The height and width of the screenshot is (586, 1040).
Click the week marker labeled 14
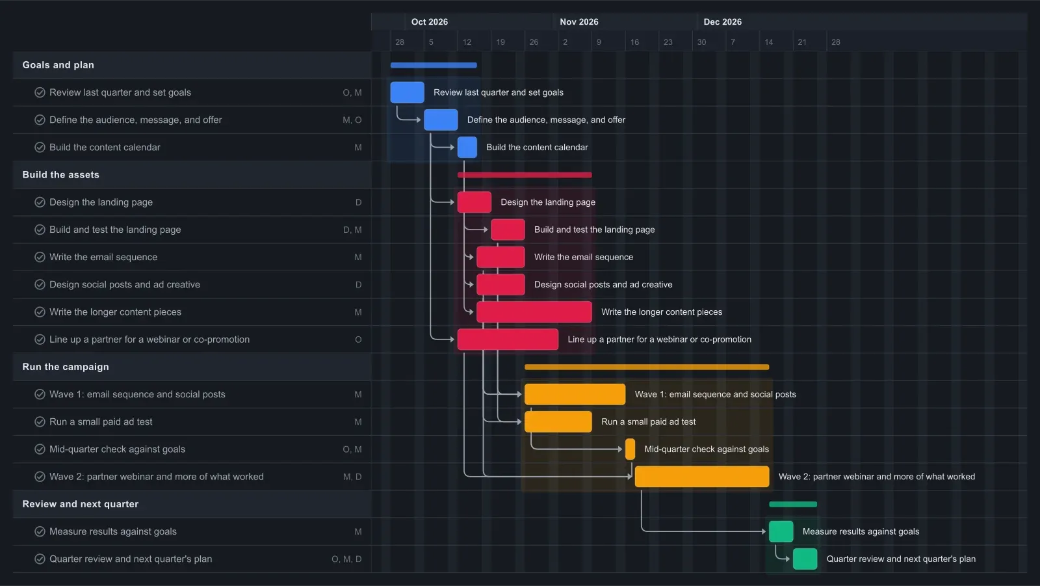tap(769, 42)
